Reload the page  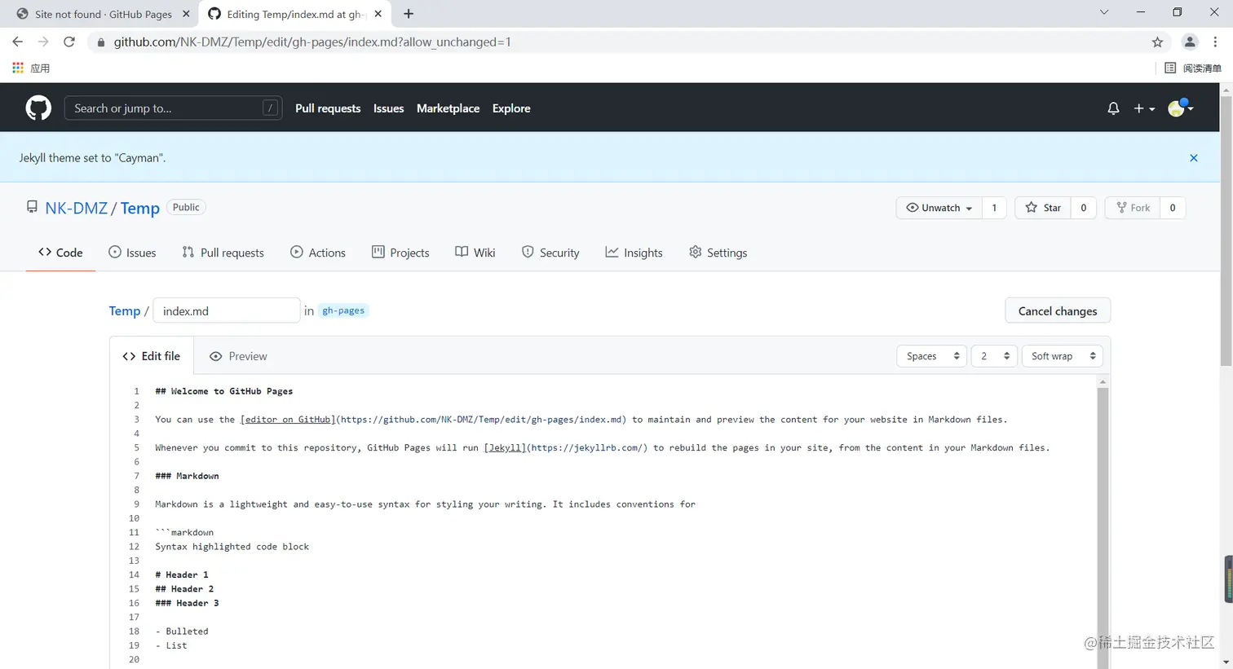point(69,42)
